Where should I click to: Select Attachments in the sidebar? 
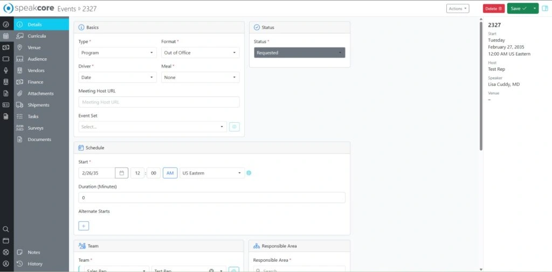pyautogui.click(x=40, y=94)
